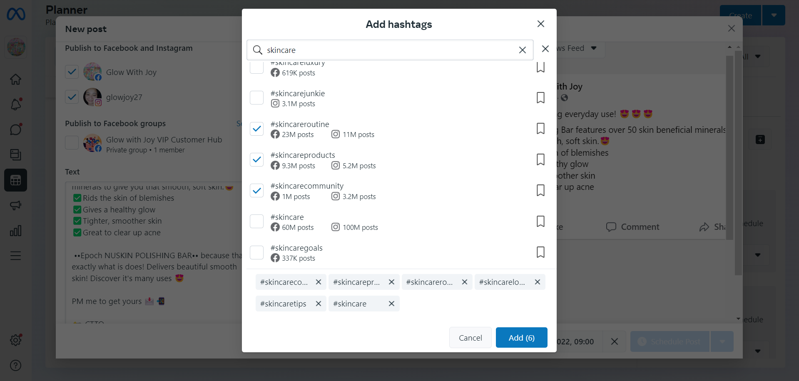The width and height of the screenshot is (799, 381).
Task: Click the hashtag search field
Action: 387,50
